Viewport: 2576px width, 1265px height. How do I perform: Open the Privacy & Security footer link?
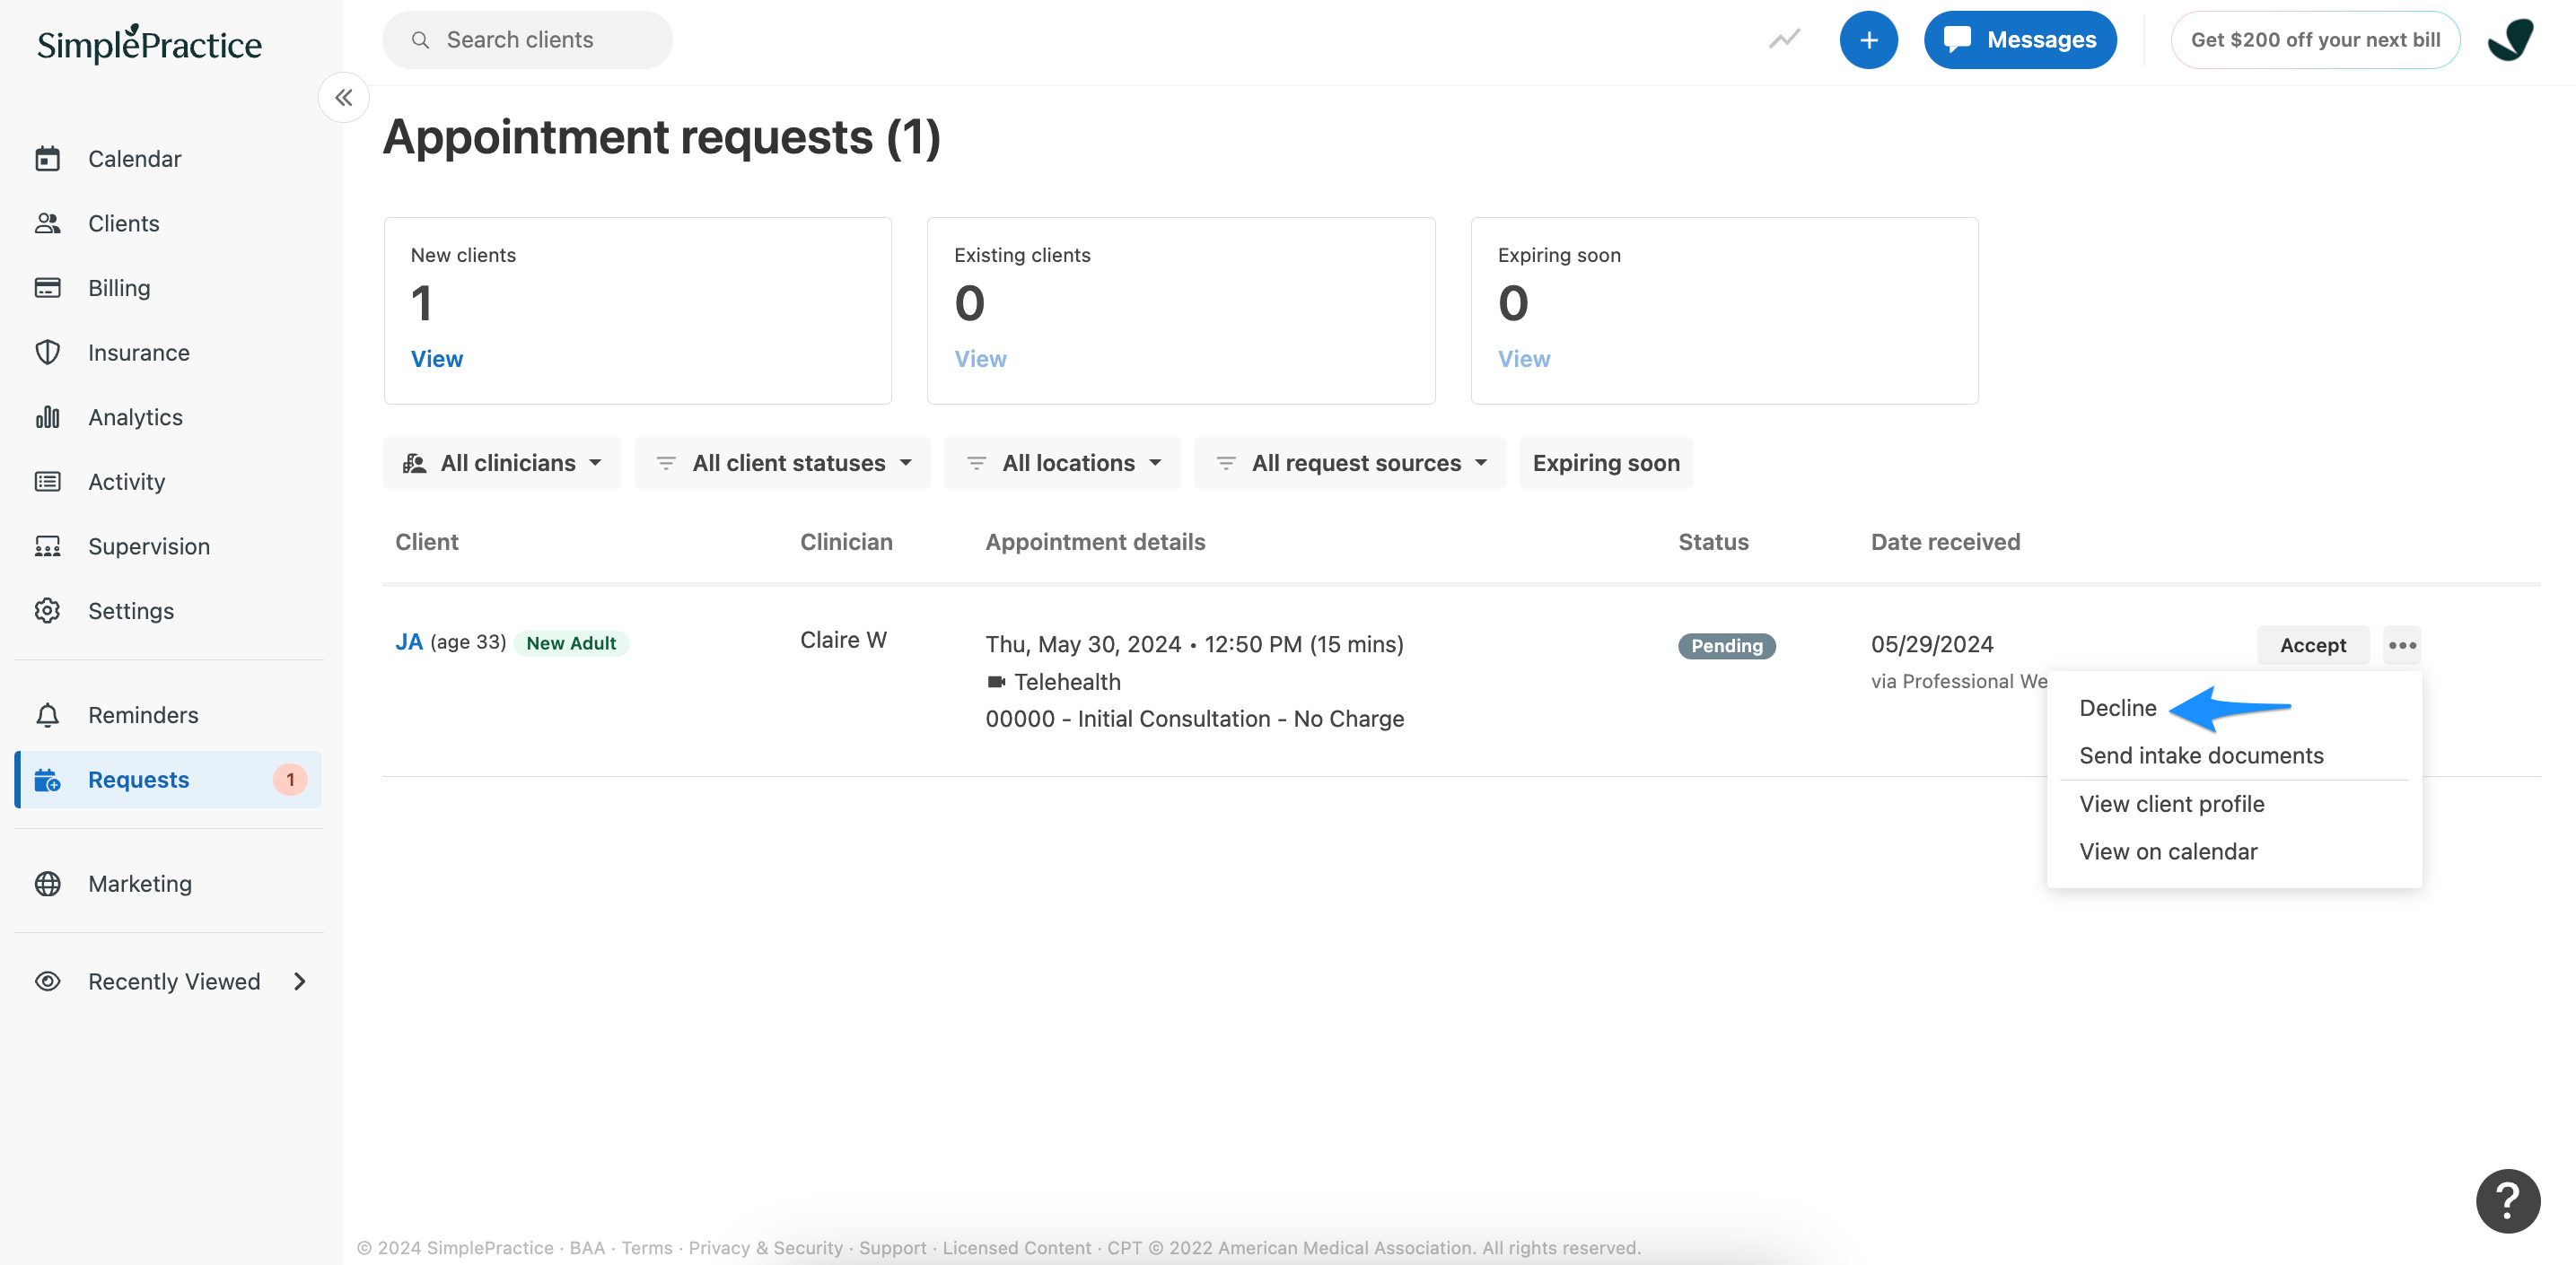click(x=766, y=1247)
